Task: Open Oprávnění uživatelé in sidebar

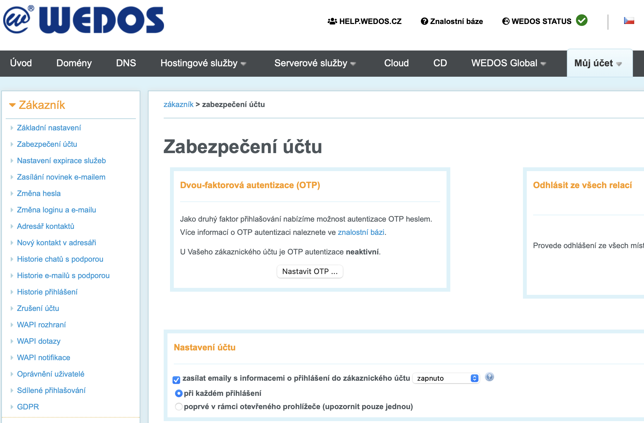Action: pos(51,374)
